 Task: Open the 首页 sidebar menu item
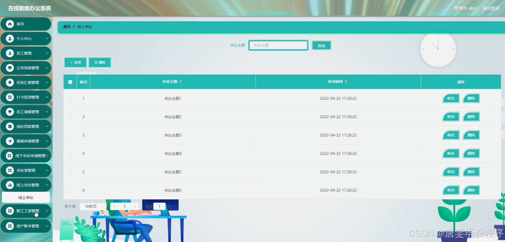point(26,24)
